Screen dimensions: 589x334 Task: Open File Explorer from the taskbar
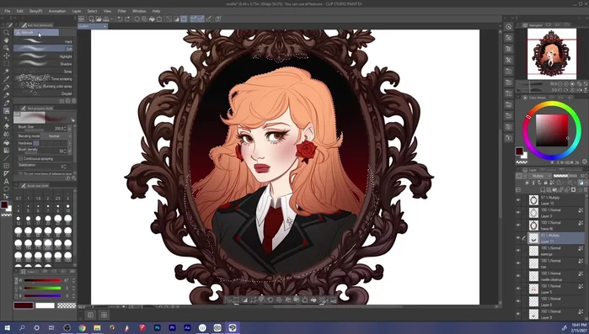click(97, 327)
